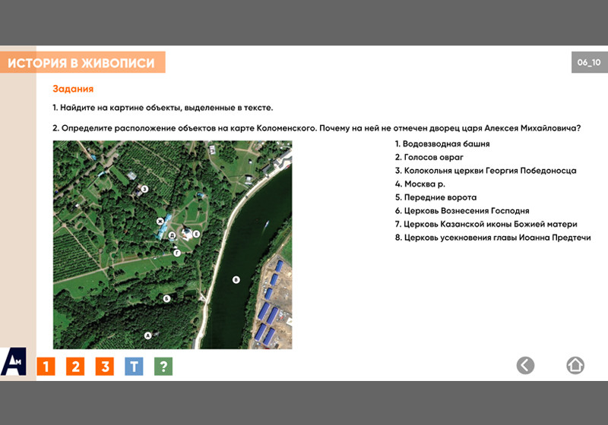Switch to orange section 2 tab
The width and height of the screenshot is (608, 425).
(x=75, y=367)
